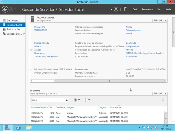Open navigation history dropdown next to forward arrow
The image size is (175, 131).
15,9
